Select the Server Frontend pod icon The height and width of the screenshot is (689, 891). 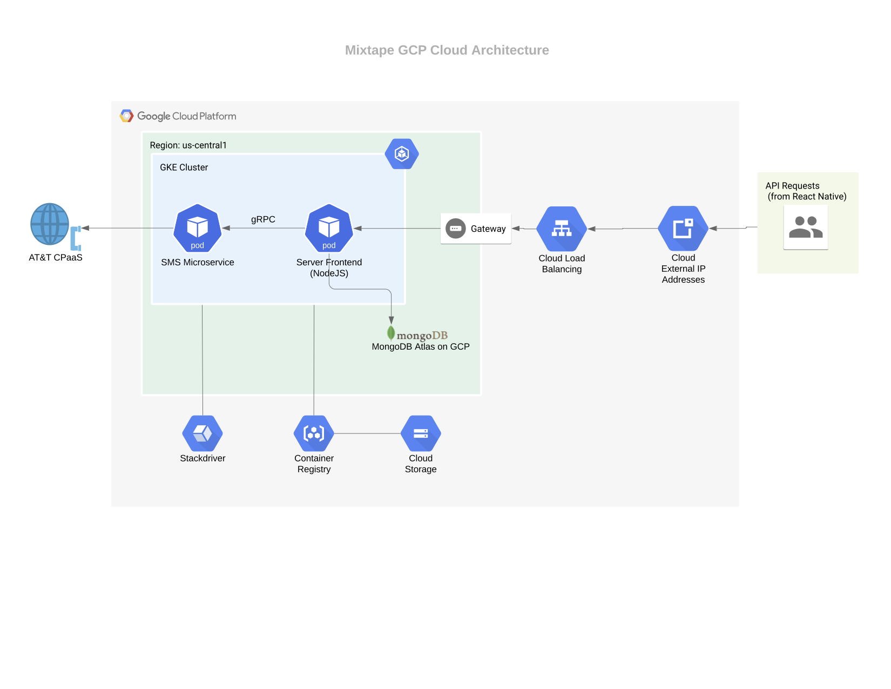click(329, 228)
